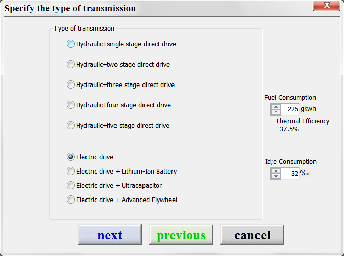Return using the previous button
Viewport: 344px width, 256px height.
pos(181,235)
